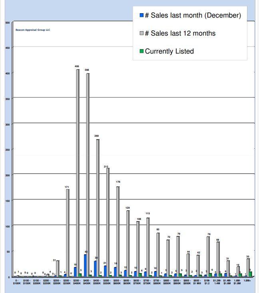The width and height of the screenshot is (261, 293).
Task: Click the gray bar labeled 398
Action: click(88, 174)
